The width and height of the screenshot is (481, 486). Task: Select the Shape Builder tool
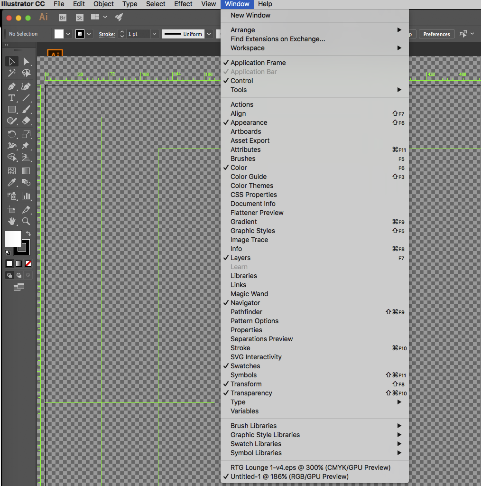(x=12, y=158)
